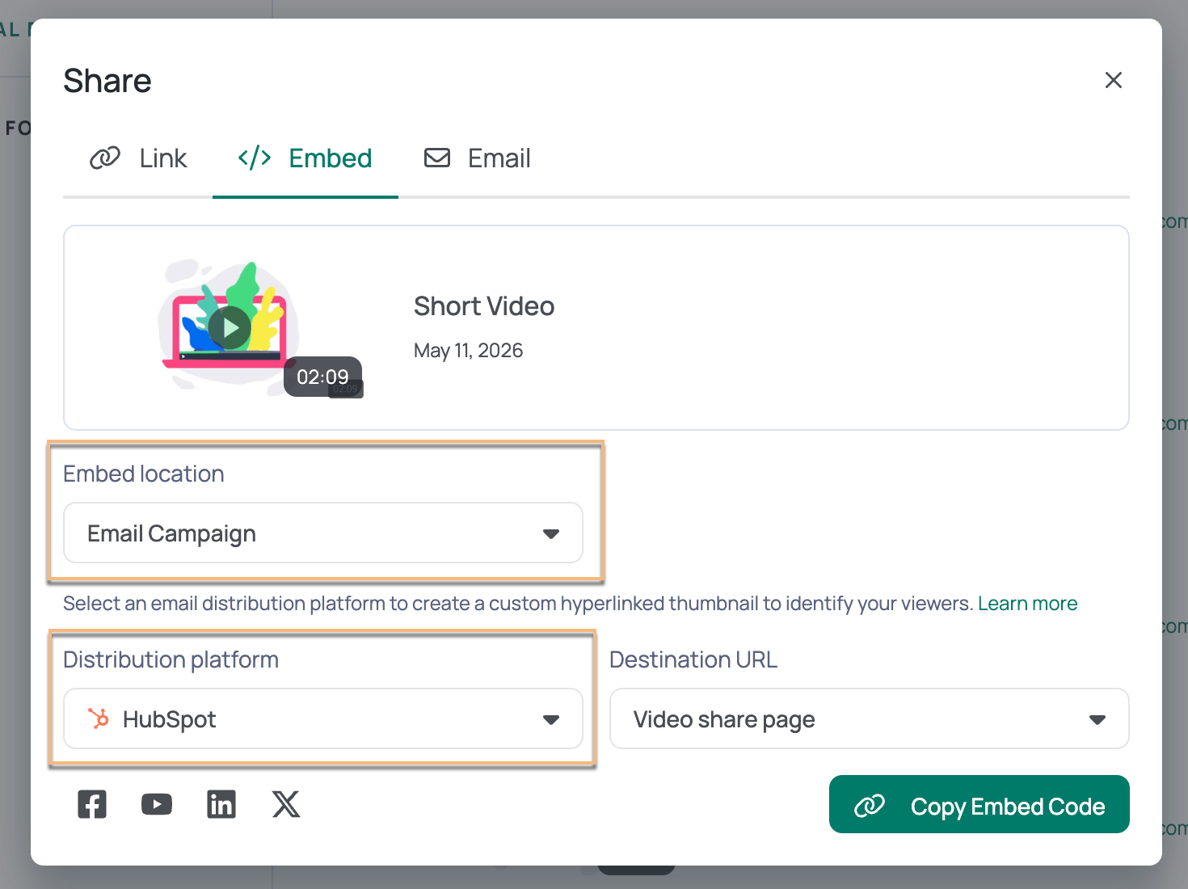
Task: Select the Embed tab
Action: tap(305, 158)
